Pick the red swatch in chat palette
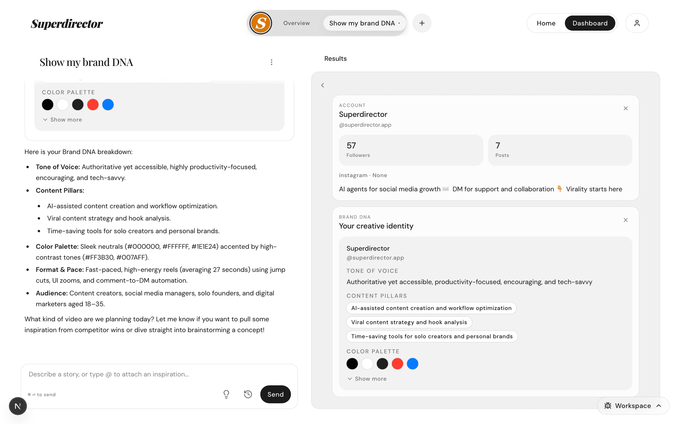The width and height of the screenshot is (679, 424). [93, 105]
